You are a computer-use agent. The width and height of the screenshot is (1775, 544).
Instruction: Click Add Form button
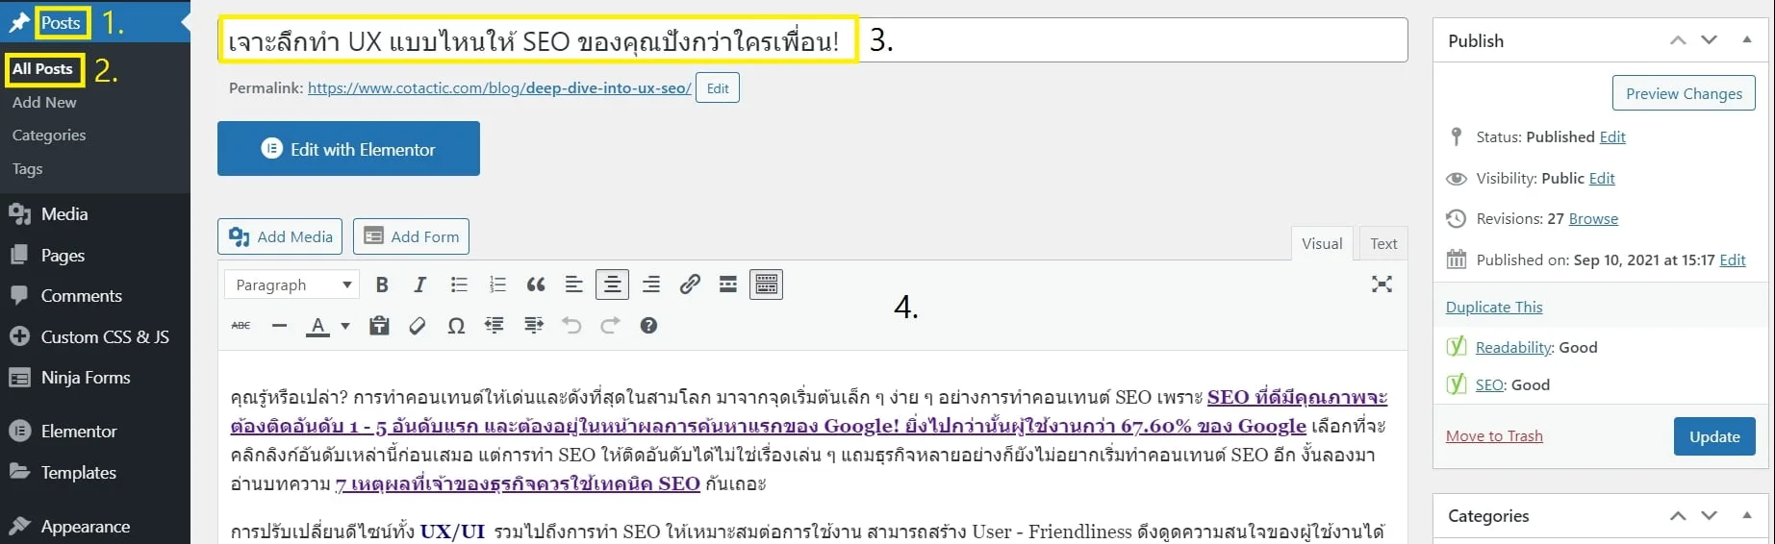[411, 236]
